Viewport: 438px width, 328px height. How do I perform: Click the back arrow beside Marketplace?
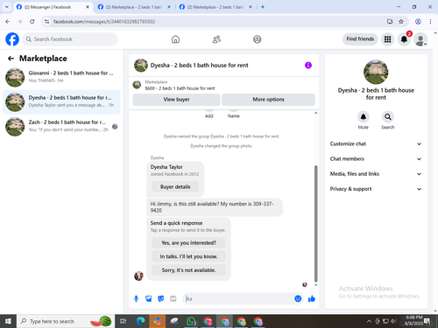tap(11, 59)
